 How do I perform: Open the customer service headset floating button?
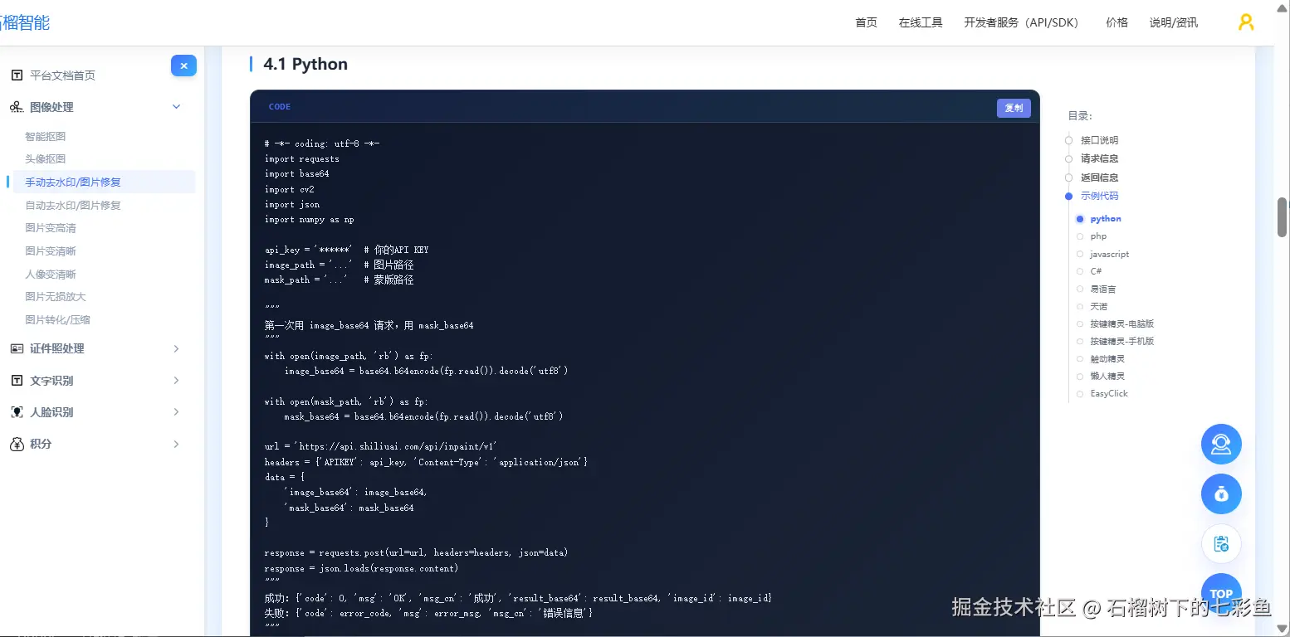point(1221,445)
